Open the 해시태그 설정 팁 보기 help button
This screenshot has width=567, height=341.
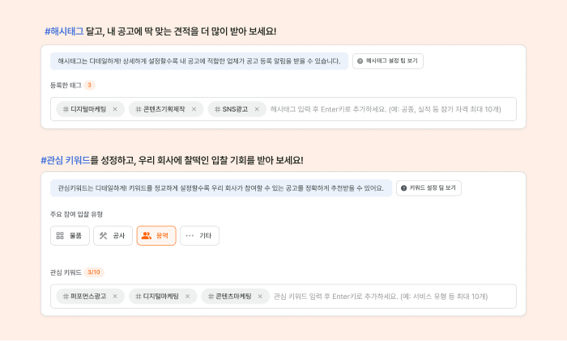pyautogui.click(x=388, y=61)
